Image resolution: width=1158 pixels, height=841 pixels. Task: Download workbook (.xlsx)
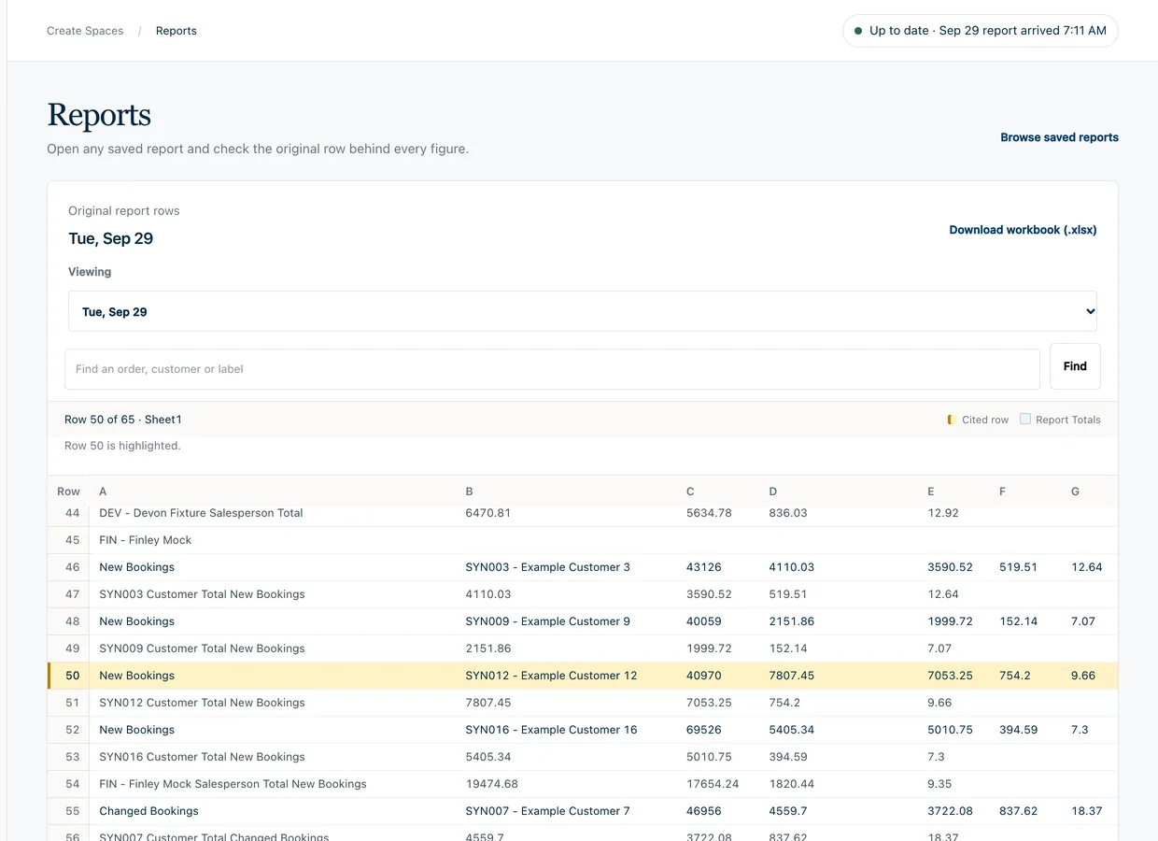tap(1023, 230)
